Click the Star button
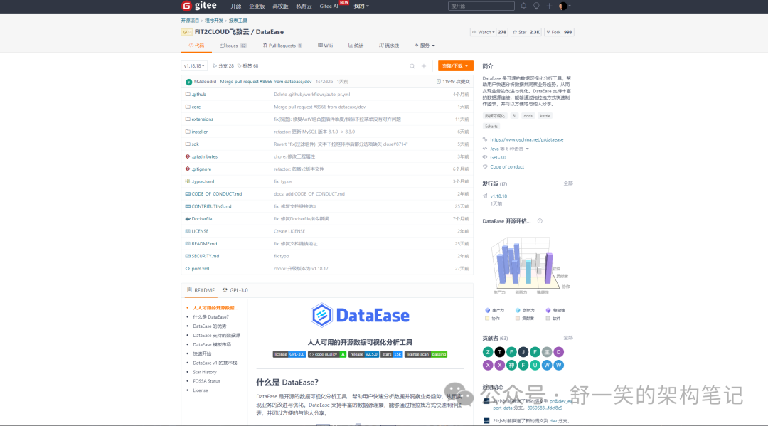The height and width of the screenshot is (426, 768). click(x=519, y=32)
